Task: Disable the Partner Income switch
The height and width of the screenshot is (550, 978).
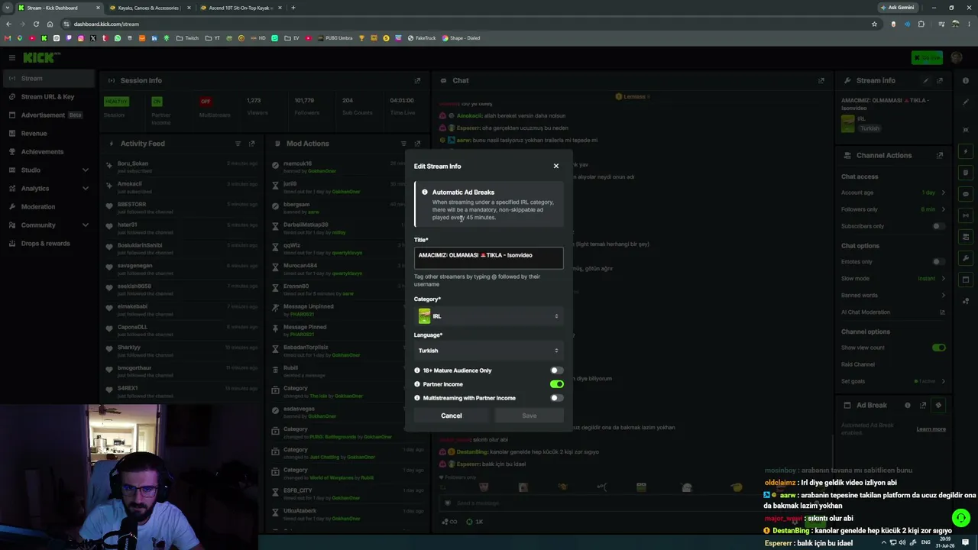Action: [556, 384]
